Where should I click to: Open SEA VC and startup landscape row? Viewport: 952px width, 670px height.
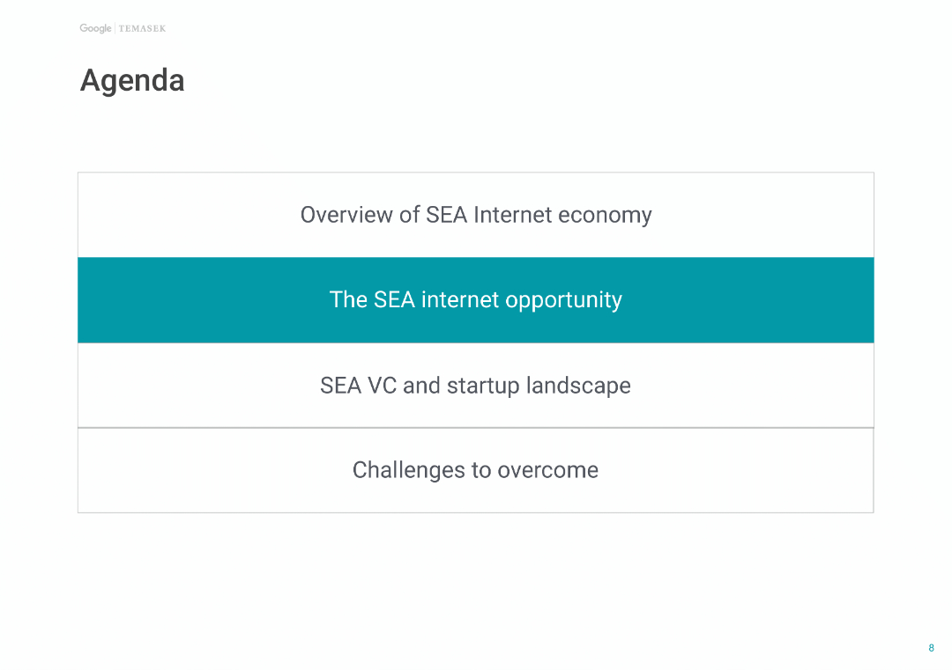[x=476, y=386]
